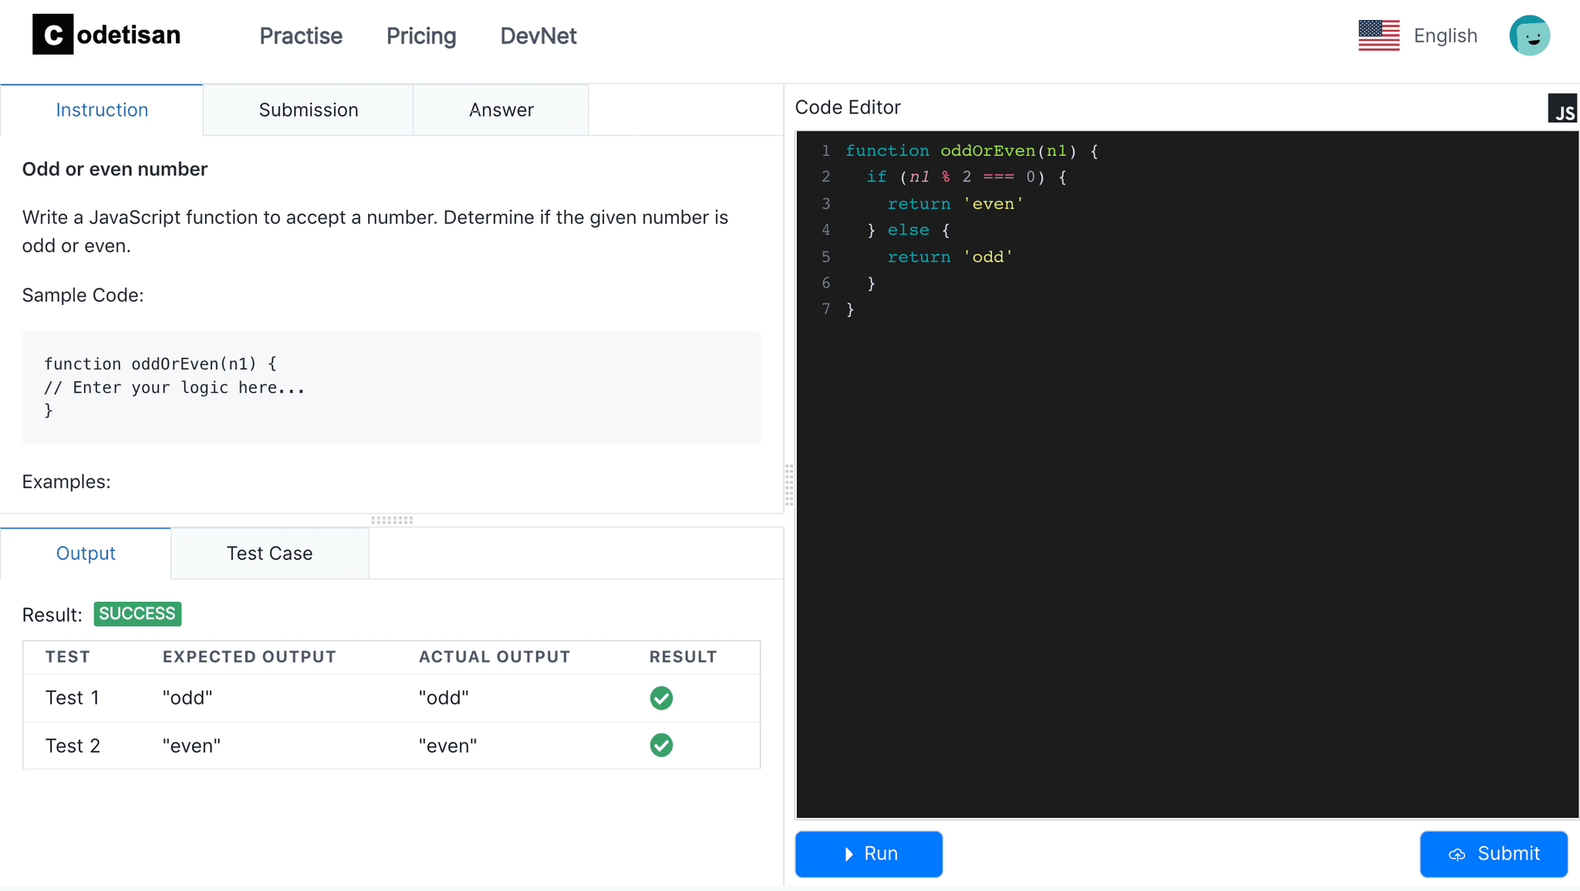Click the US flag icon

pos(1379,35)
